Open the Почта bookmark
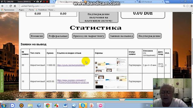 [x=30, y=10]
